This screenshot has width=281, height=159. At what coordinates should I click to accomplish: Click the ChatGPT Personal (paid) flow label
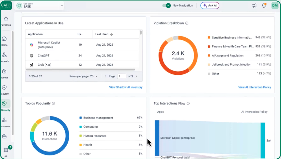[175, 157]
